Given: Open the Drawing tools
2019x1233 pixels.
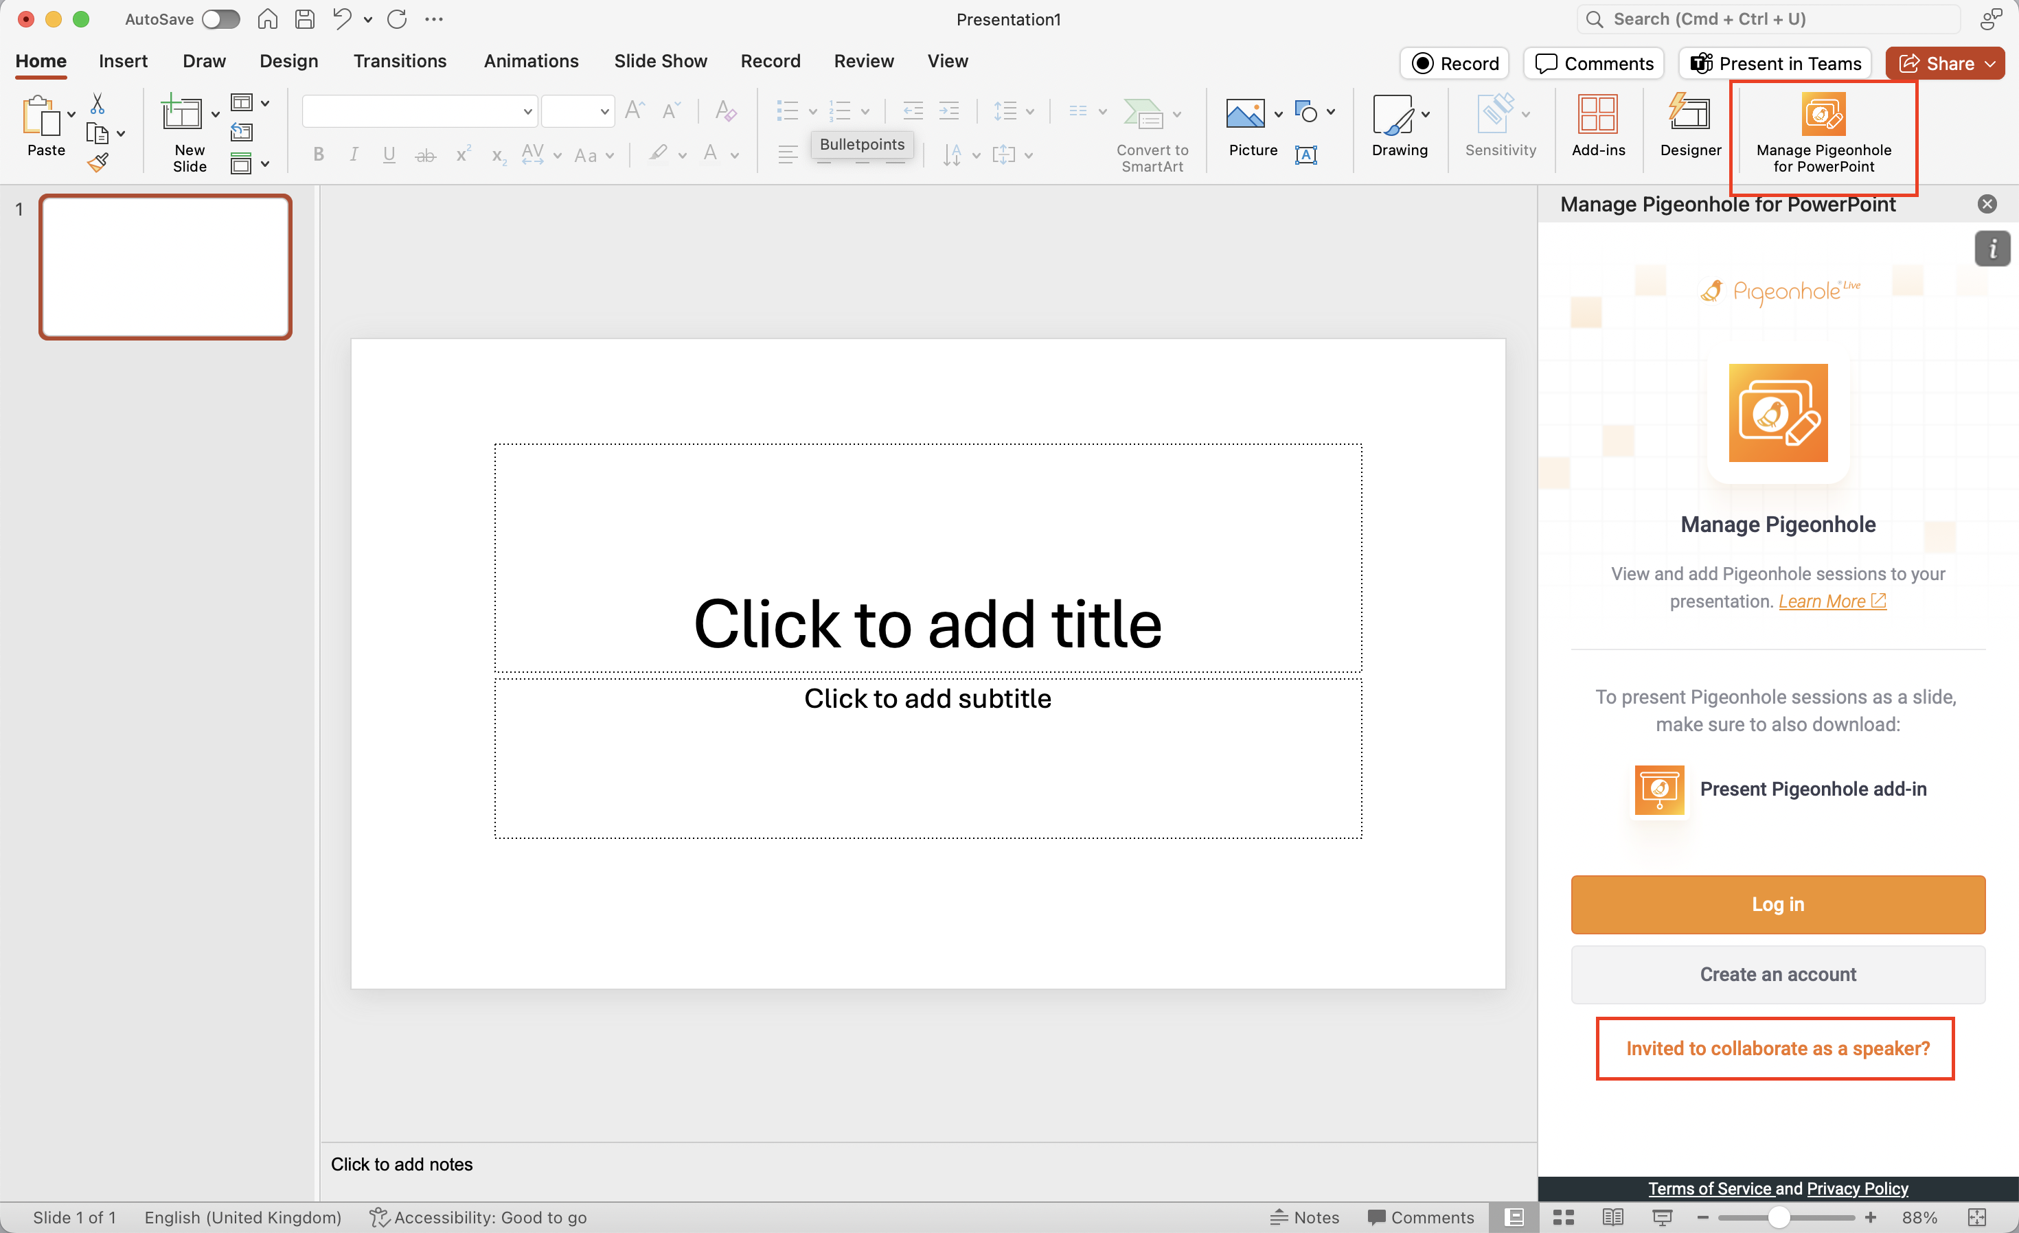Looking at the screenshot, I should (1400, 127).
